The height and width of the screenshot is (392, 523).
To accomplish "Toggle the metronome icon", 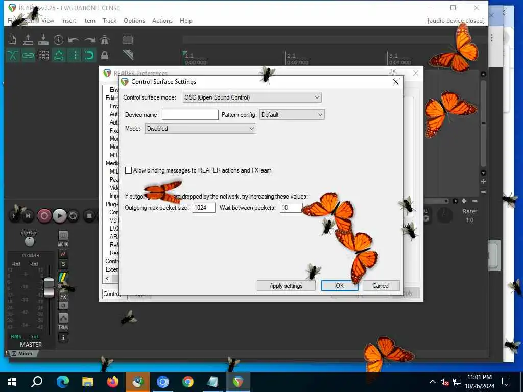I will (x=105, y=40).
